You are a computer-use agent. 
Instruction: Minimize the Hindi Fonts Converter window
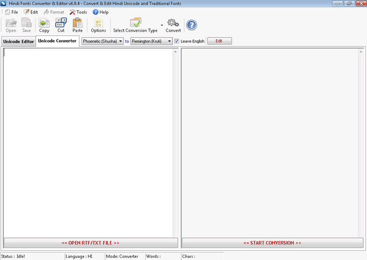pyautogui.click(x=337, y=4)
